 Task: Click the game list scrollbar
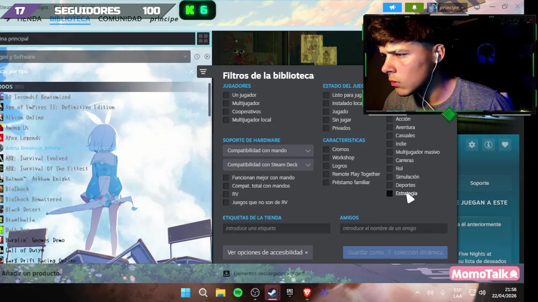pyautogui.click(x=210, y=100)
